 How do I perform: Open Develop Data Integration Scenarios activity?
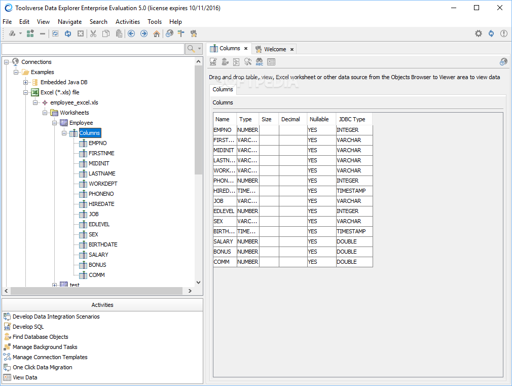coord(56,317)
